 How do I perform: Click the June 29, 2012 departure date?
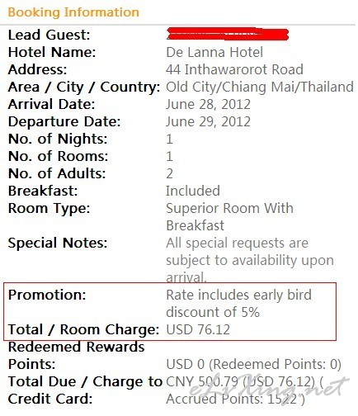208,122
